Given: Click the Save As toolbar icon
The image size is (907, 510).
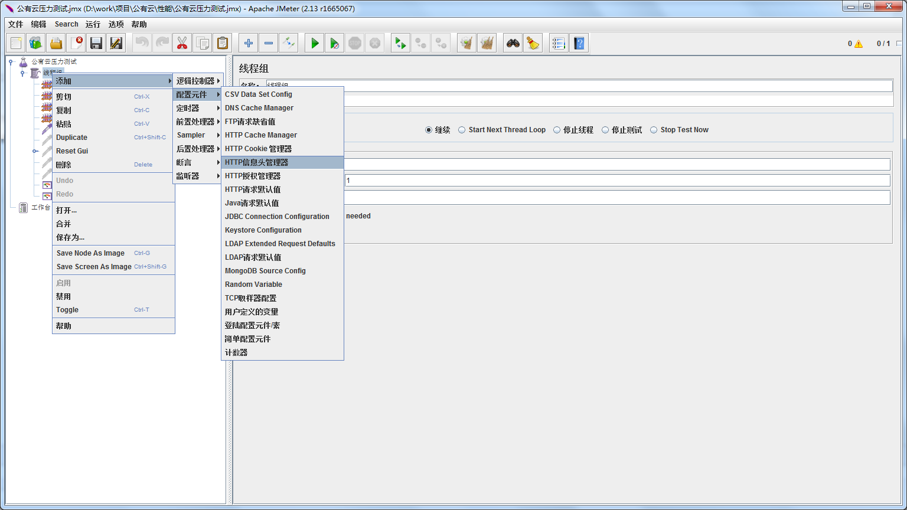Looking at the screenshot, I should click(x=116, y=43).
